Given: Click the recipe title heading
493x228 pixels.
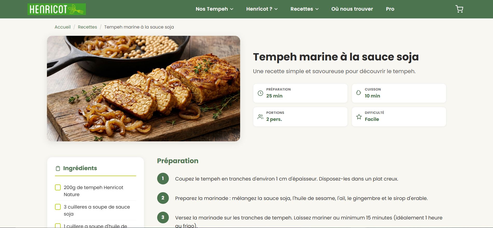Looking at the screenshot, I should (x=336, y=57).
